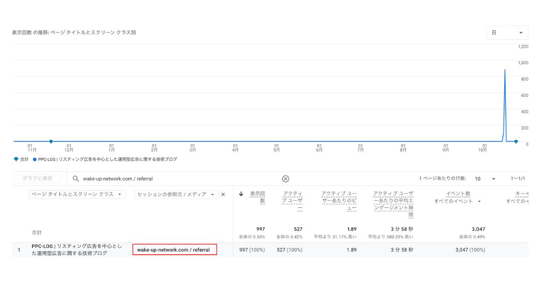The image size is (539, 283).
Task: Clear the search filter with circled X
Action: pos(285,179)
